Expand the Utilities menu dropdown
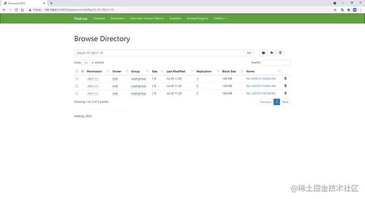 (220, 19)
